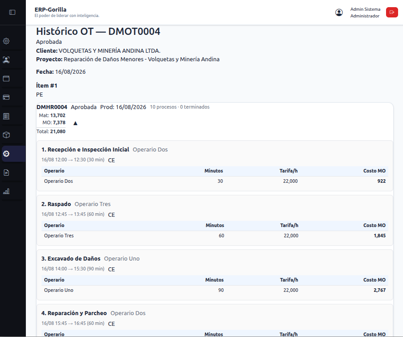Click the Administrador role label
The image size is (403, 337).
click(365, 16)
